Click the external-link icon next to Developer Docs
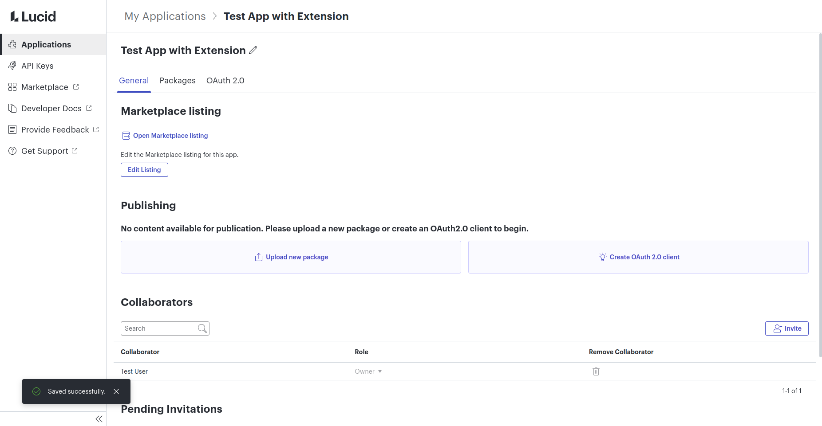 click(x=89, y=108)
